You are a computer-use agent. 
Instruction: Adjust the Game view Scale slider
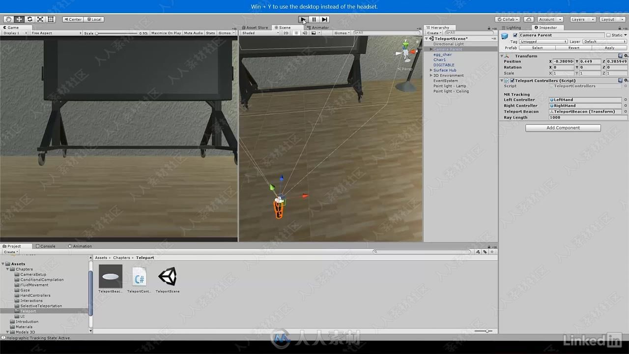coord(117,33)
